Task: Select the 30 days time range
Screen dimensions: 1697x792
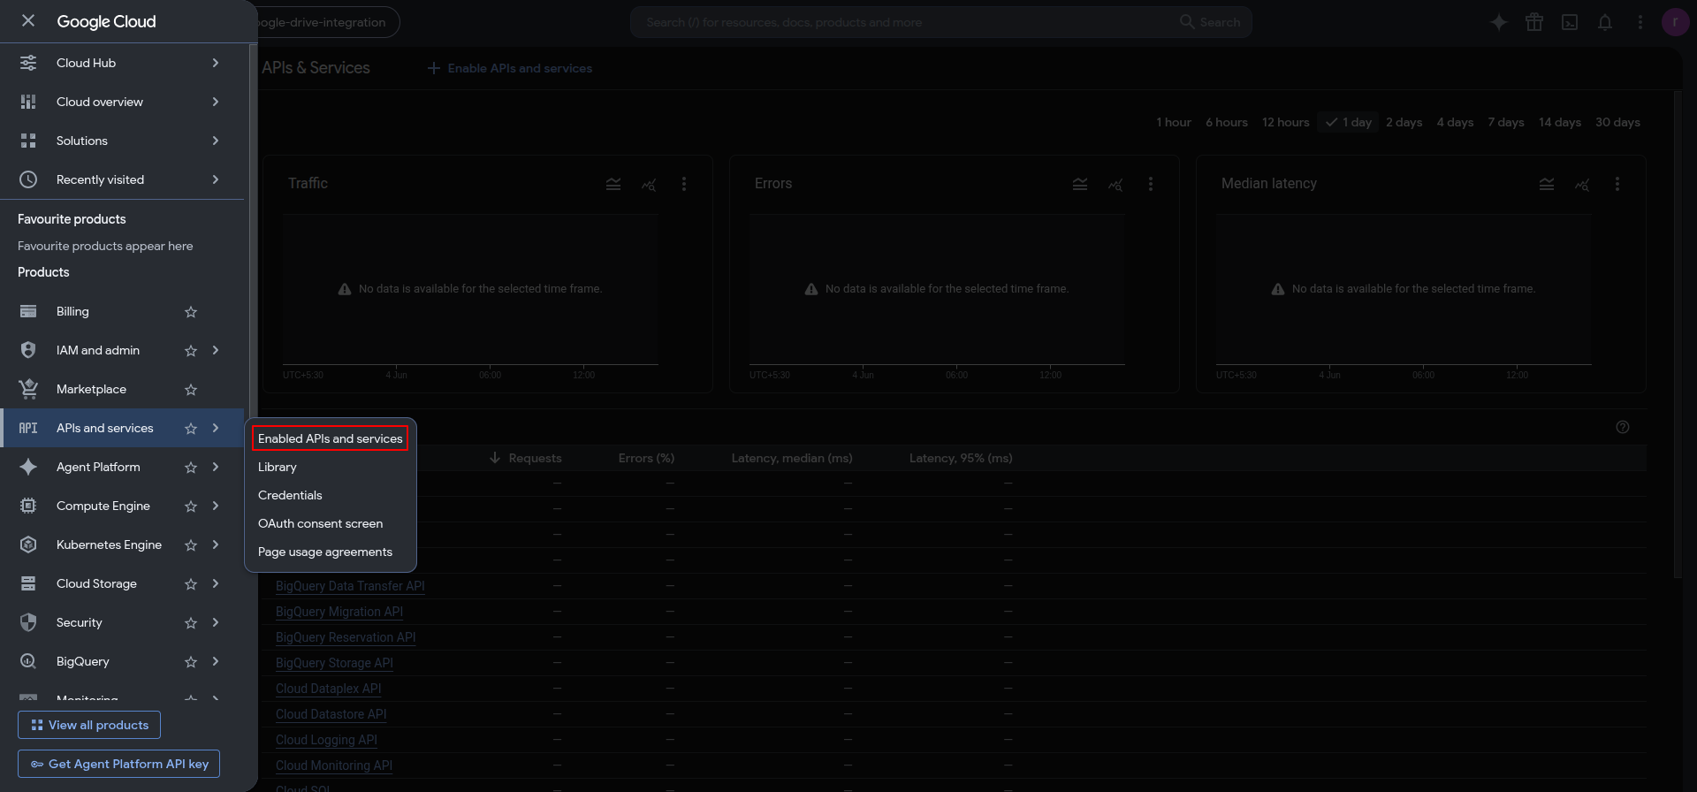Action: coord(1617,122)
